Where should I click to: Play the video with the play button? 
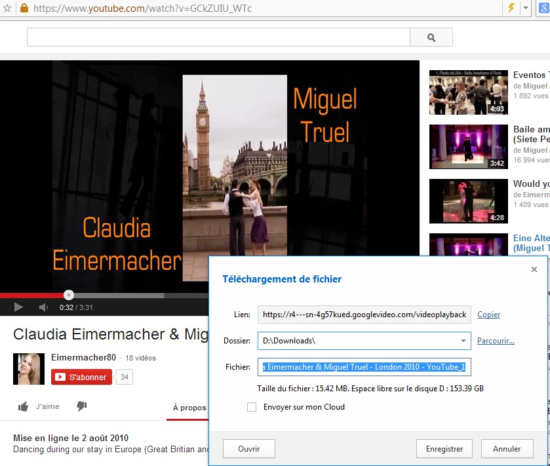[18, 307]
